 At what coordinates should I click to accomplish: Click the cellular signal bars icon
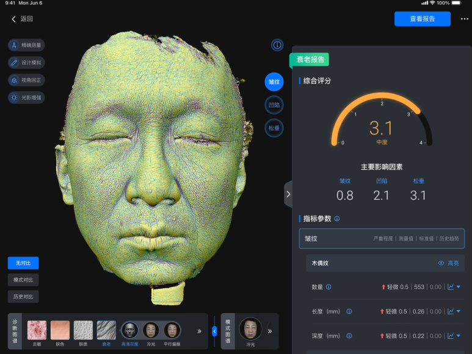424,2
